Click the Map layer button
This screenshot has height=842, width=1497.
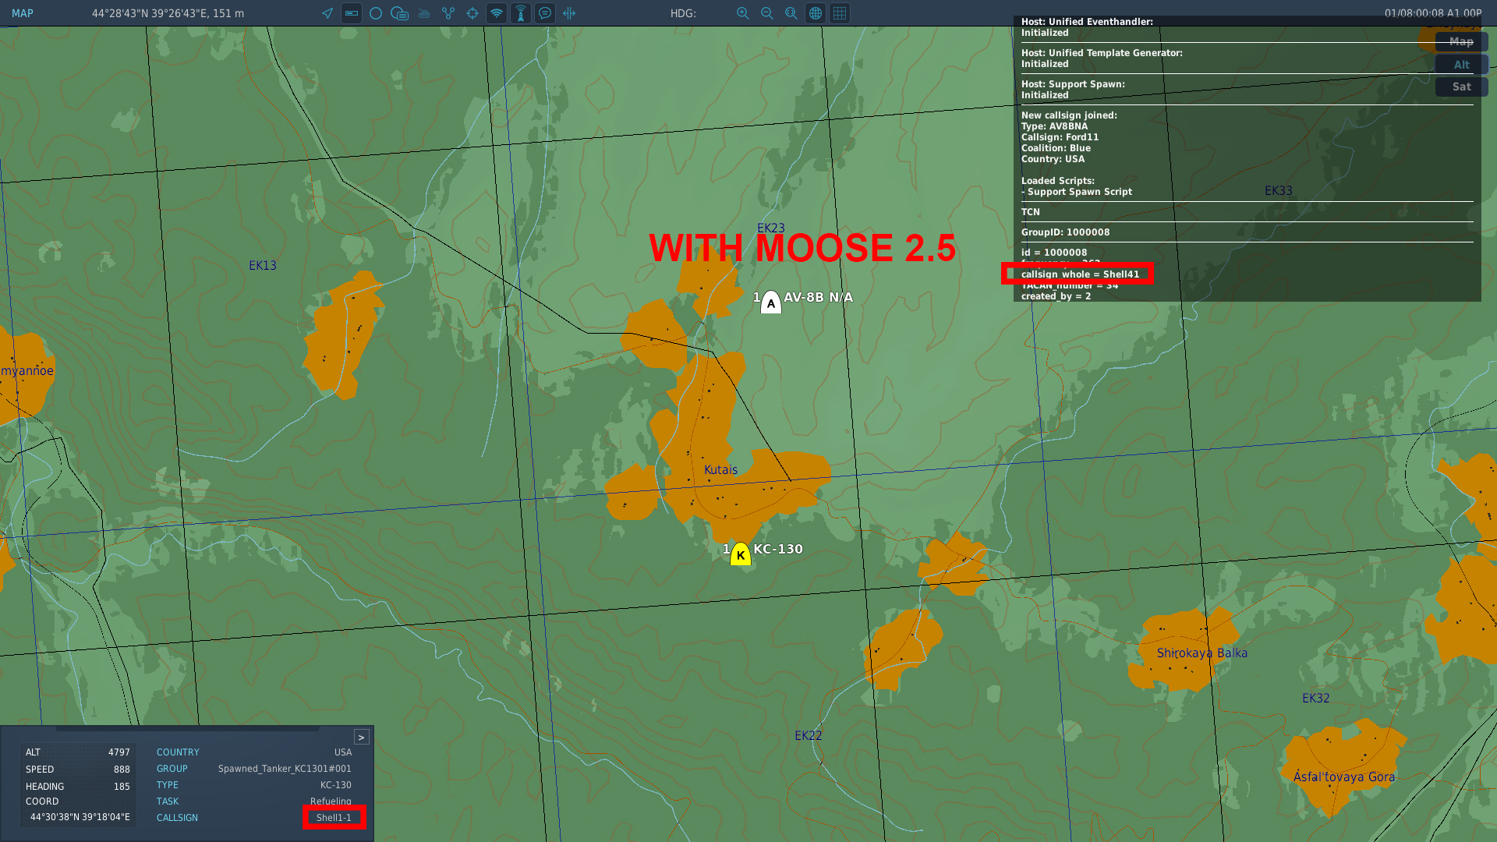pos(1460,41)
